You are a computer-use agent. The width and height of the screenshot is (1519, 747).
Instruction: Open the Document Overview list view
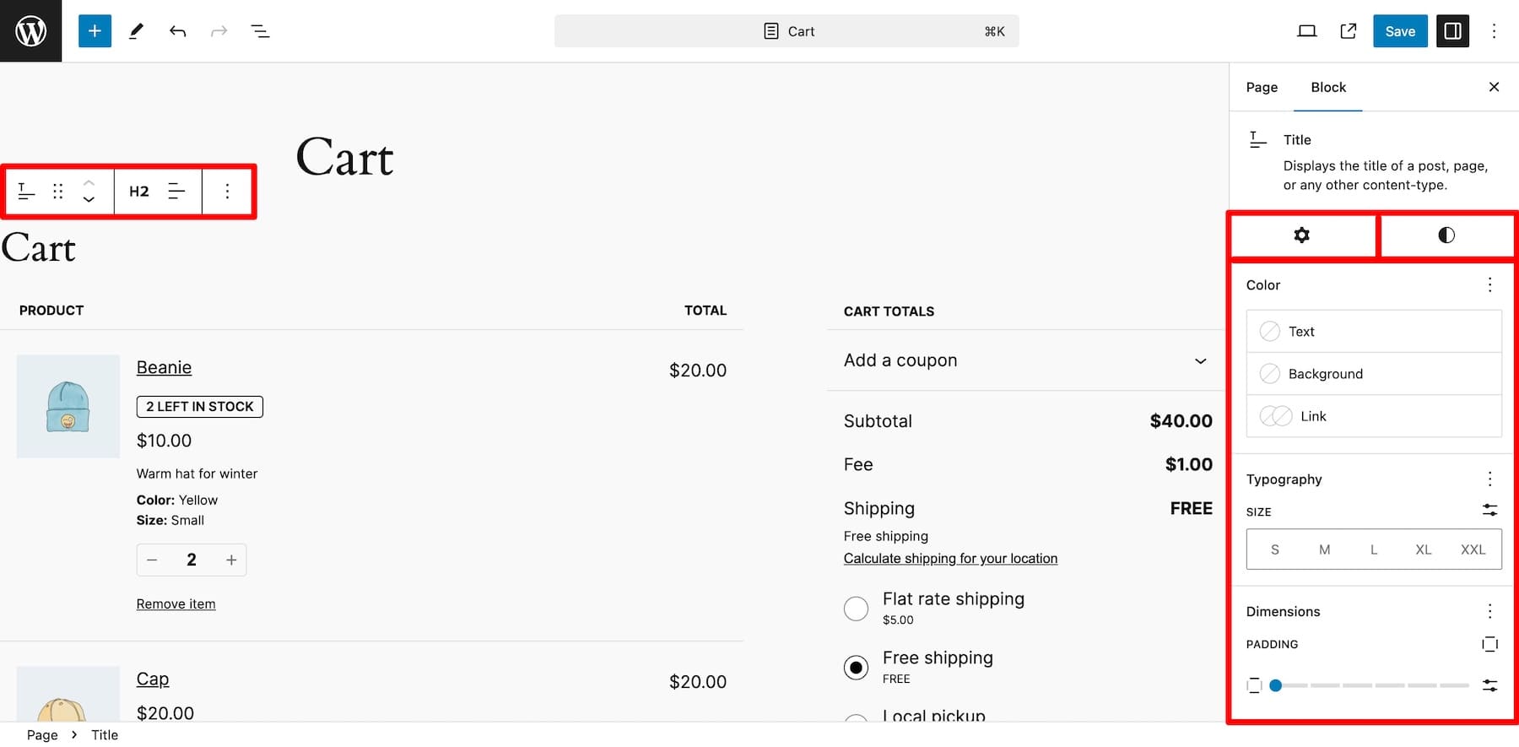click(260, 31)
